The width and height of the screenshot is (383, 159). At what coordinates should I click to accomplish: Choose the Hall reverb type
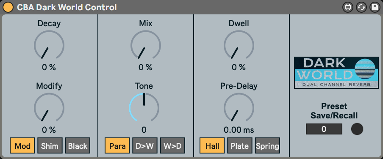[x=212, y=146]
